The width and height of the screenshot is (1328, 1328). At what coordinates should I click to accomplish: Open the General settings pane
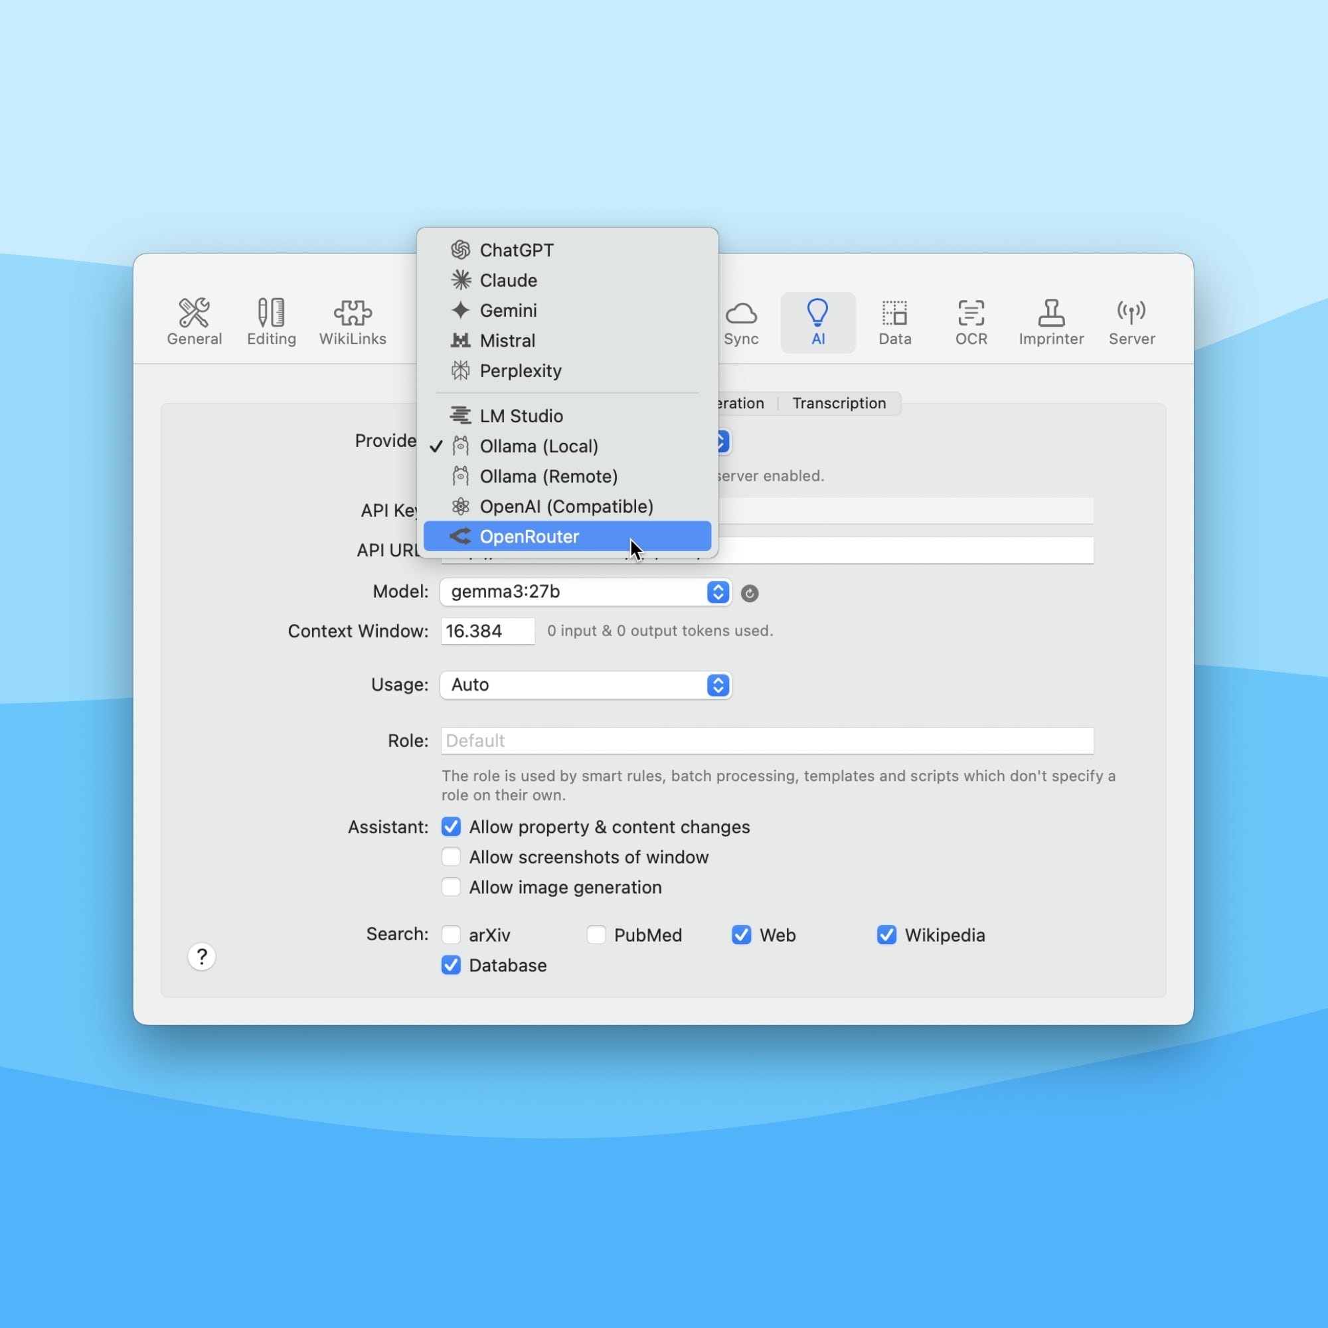pos(195,321)
